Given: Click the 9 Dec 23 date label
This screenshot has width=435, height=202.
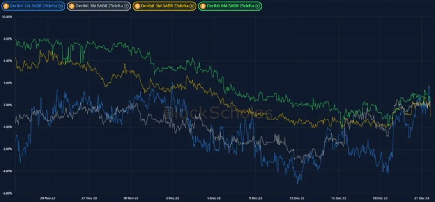Looking at the screenshot, I should (x=255, y=198).
